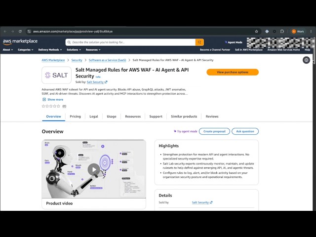Click Security breadcrumb link
Viewport: 316px width, 237px height.
click(77, 60)
